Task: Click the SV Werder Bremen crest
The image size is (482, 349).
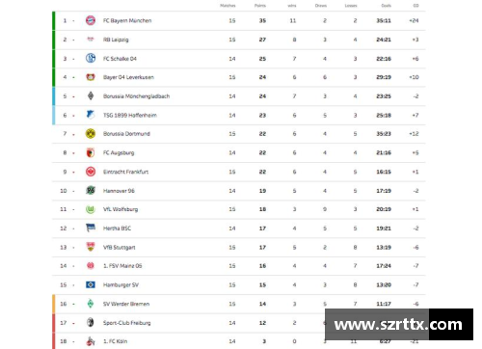Action: coord(91,304)
